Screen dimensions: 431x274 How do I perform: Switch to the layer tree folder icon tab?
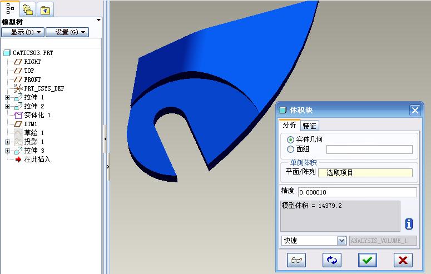pyautogui.click(x=28, y=8)
